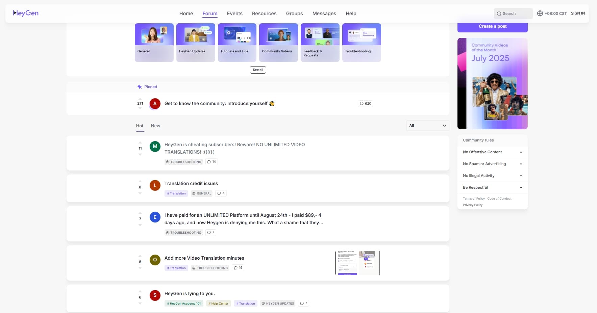Click image preview on Translation minutes post
The width and height of the screenshot is (597, 313).
point(357,263)
